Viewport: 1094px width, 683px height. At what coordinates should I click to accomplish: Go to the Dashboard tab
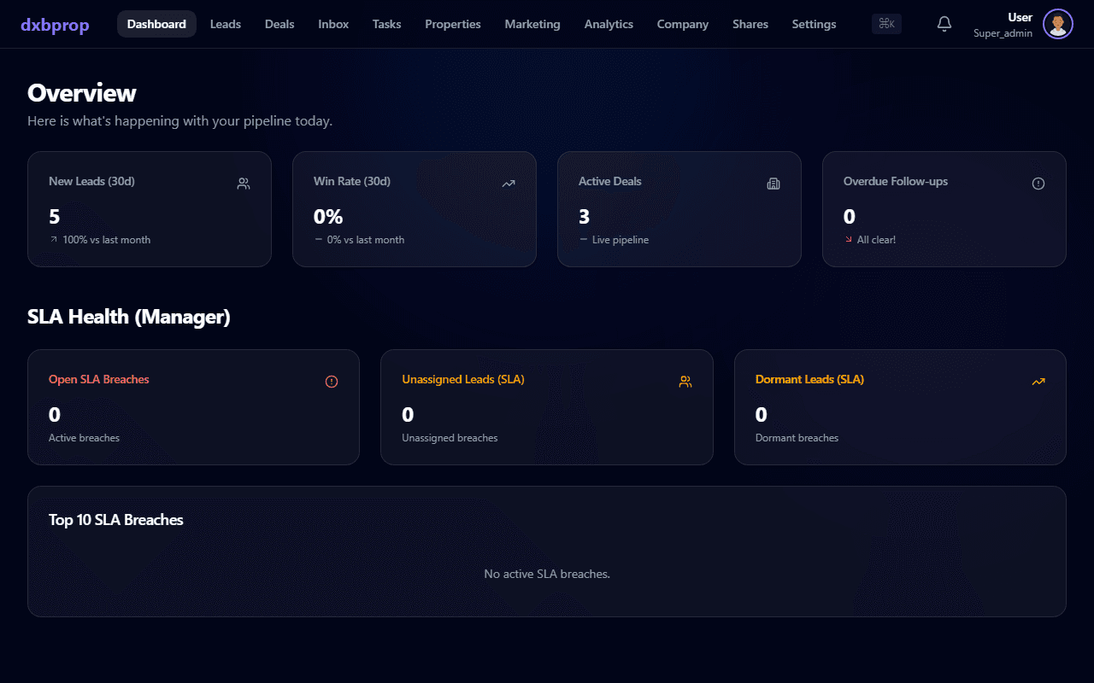coord(156,24)
